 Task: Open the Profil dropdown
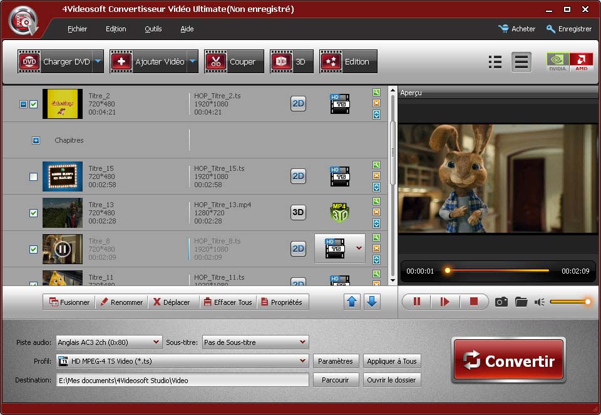(182, 361)
